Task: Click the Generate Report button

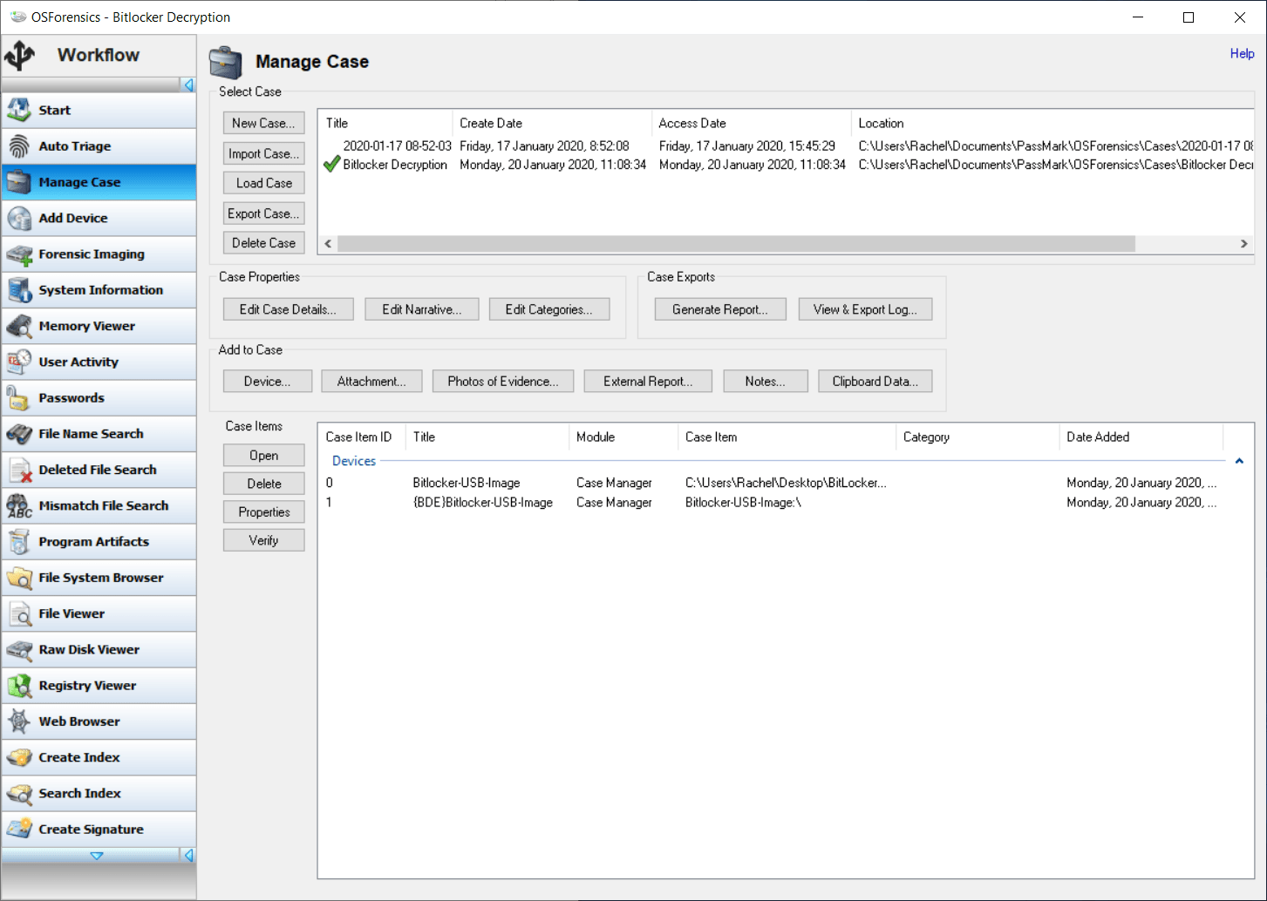Action: tap(719, 308)
